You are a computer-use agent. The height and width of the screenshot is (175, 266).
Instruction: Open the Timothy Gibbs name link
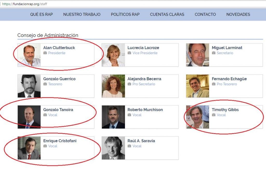[x=225, y=110]
